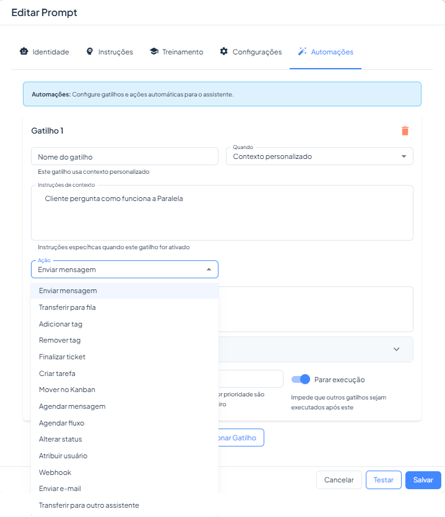Toggle the Parar execução switch

pos(301,380)
